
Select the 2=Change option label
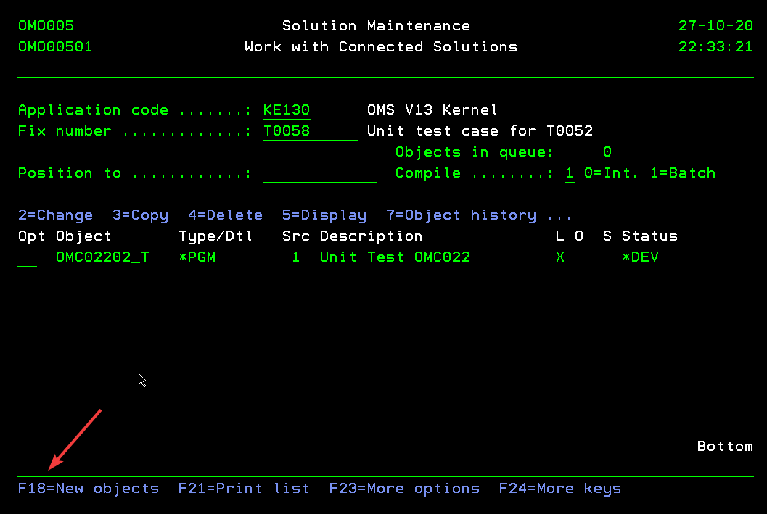click(x=55, y=215)
